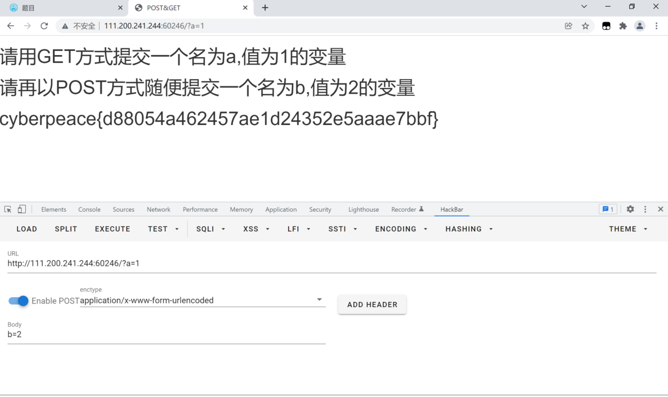
Task: Go forward in browser history
Action: 27,26
